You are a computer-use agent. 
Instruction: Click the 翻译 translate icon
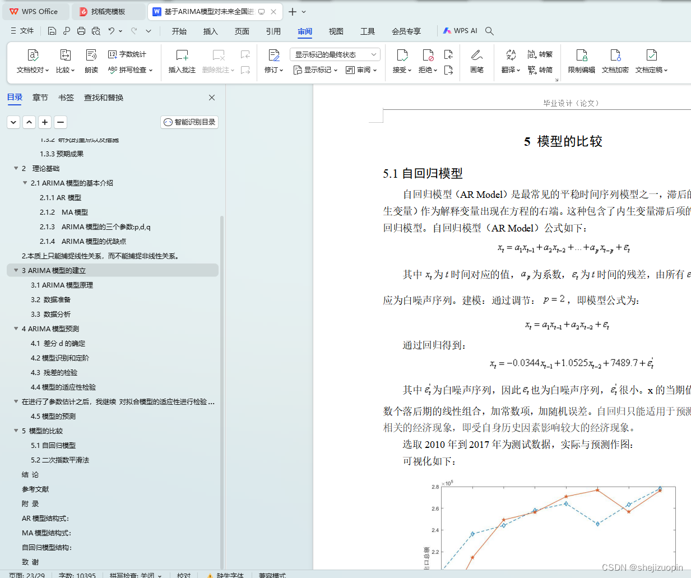(511, 55)
